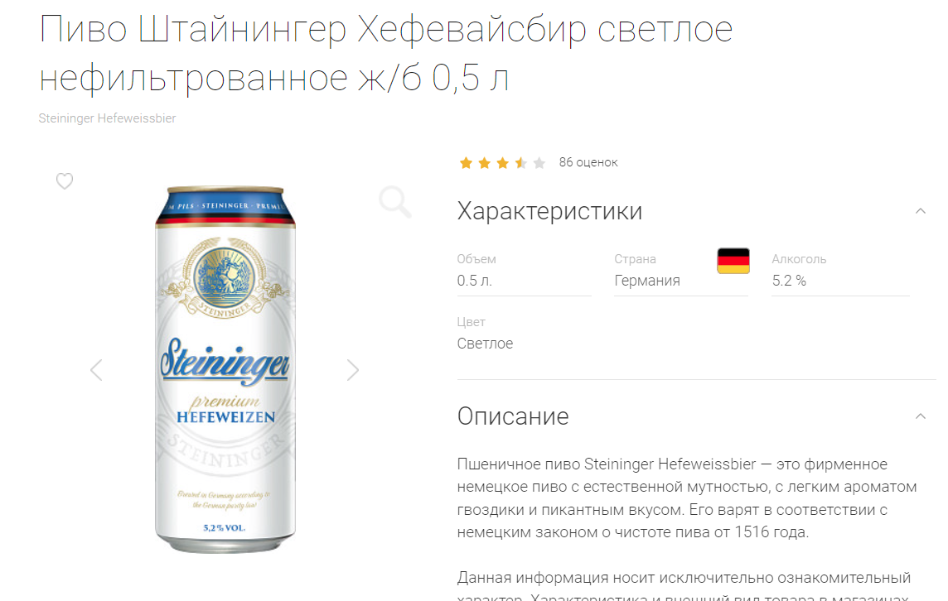
Task: Click the Описание section heading
Action: [513, 416]
